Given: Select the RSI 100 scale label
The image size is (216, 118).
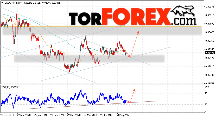Looking at the screenshot, I should (207, 87).
